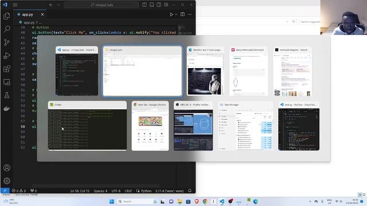Open the Remote Explorer view

click(7, 82)
